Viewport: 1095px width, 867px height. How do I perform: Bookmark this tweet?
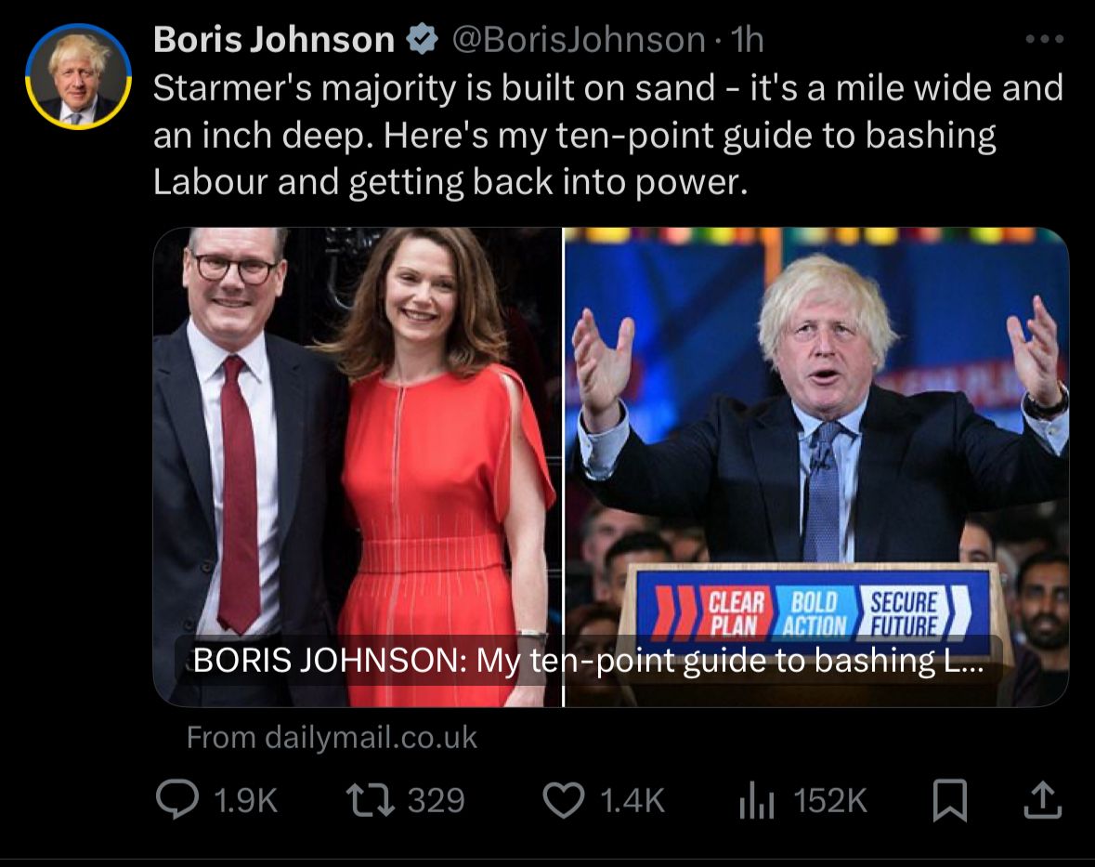[950, 801]
